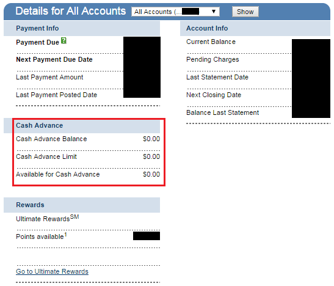Open the All Accounts dropdown

(x=175, y=12)
